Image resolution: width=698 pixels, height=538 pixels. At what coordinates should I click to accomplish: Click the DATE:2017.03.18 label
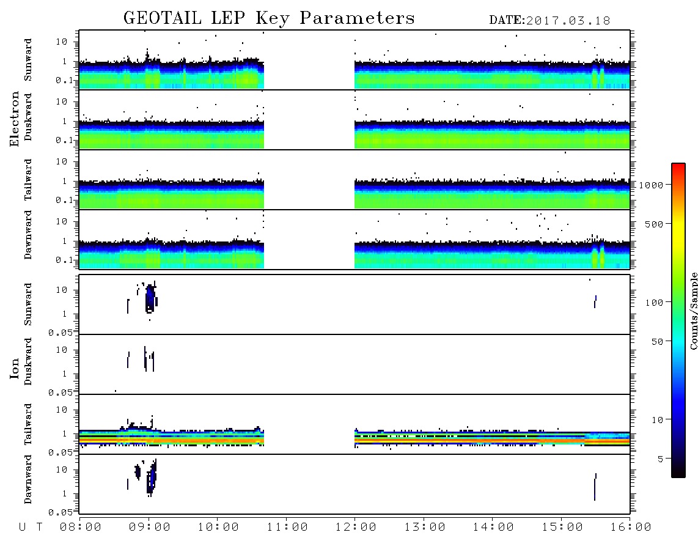tap(549, 21)
